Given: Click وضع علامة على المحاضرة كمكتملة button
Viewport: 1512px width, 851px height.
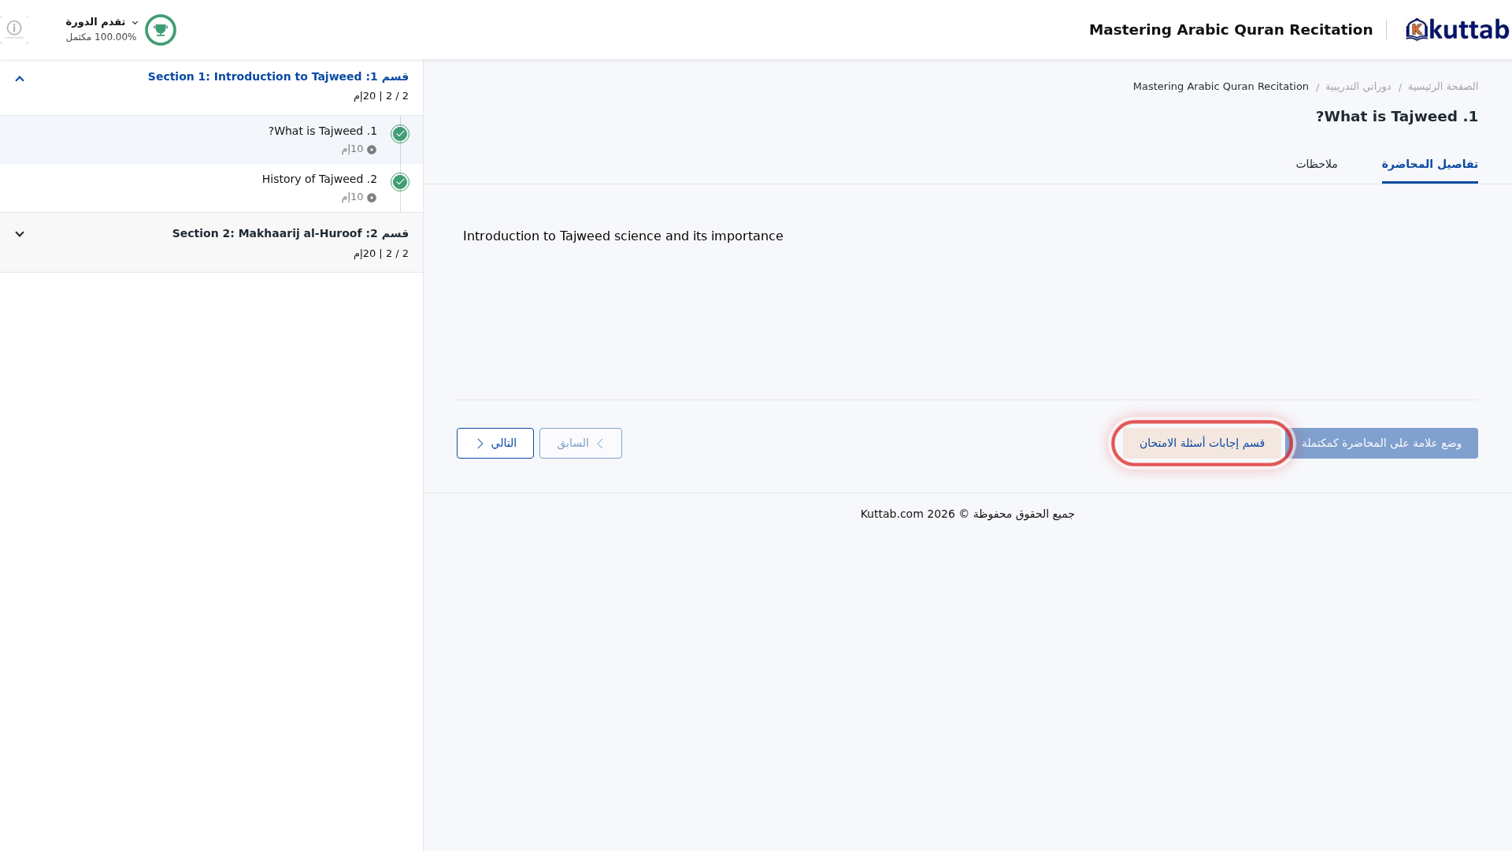Looking at the screenshot, I should pyautogui.click(x=1381, y=443).
